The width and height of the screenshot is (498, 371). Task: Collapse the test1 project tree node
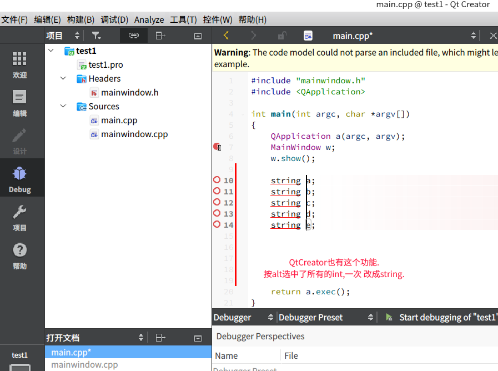click(x=51, y=51)
